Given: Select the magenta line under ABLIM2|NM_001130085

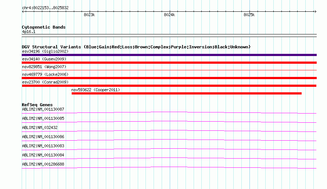Looking at the screenshot, I should coord(169,122).
